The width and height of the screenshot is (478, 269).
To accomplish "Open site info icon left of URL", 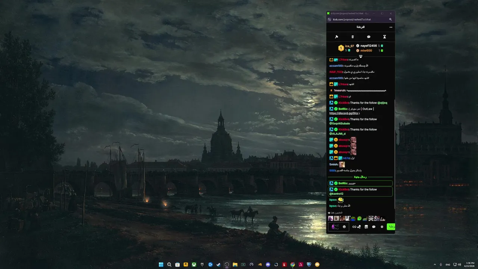I will click(x=329, y=19).
